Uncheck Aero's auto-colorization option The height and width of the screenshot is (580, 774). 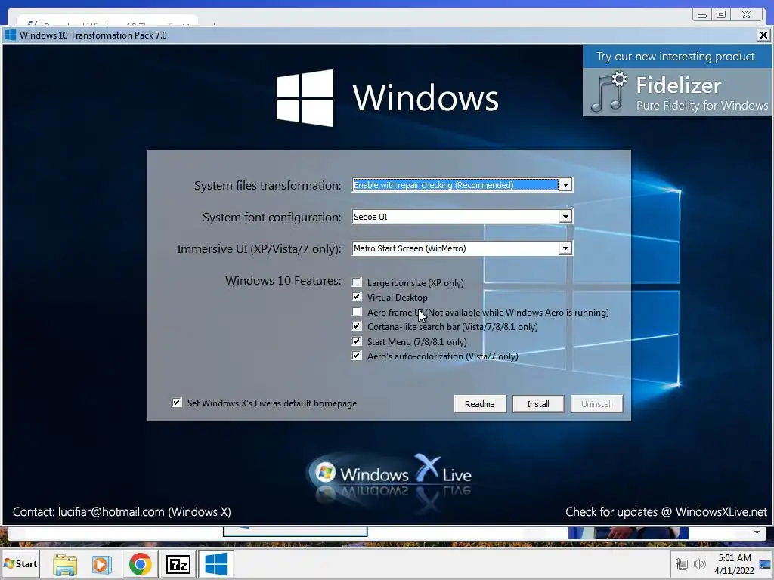pos(357,356)
